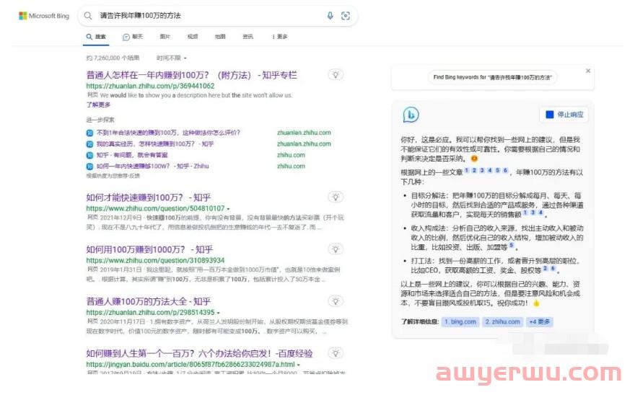Click URL https://zhuanlan.zhihu.com/p/369441062
Image resolution: width=635 pixels, height=395 pixels.
[x=150, y=86]
